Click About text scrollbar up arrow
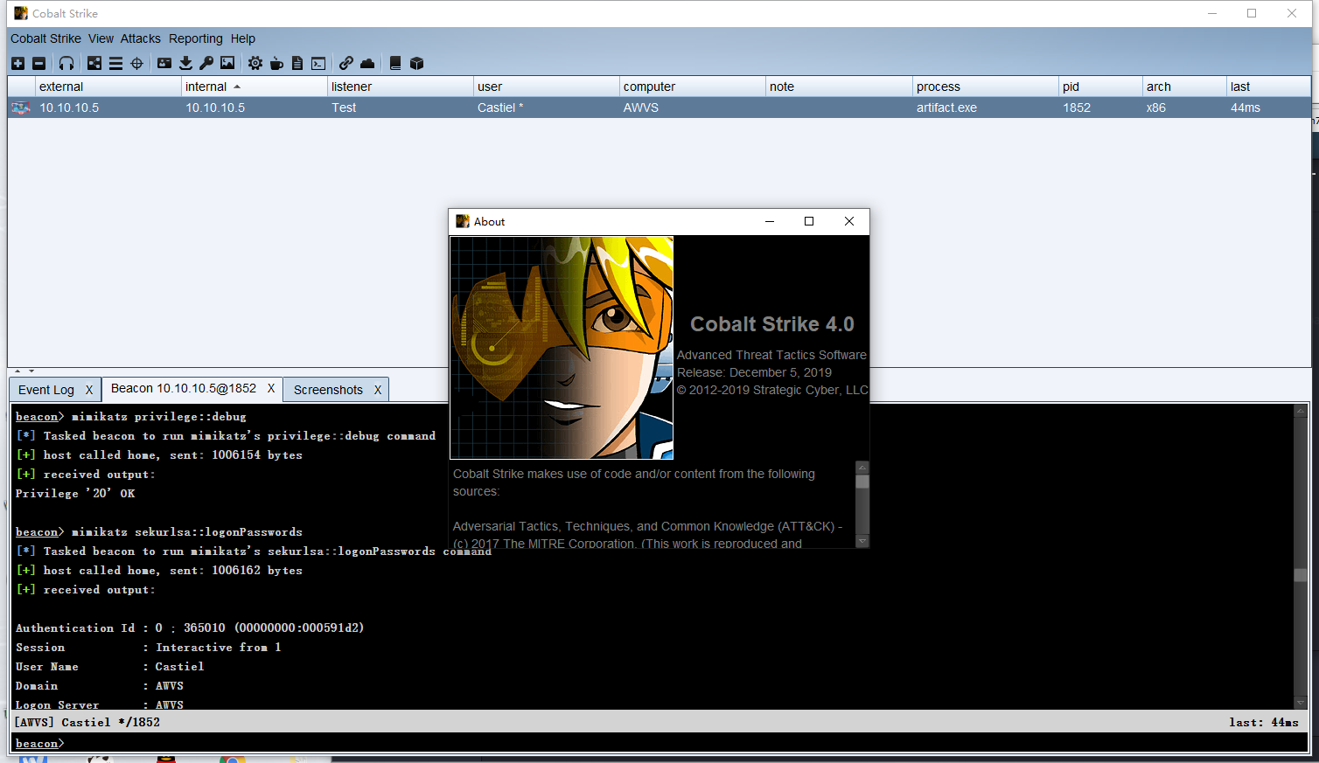Image resolution: width=1319 pixels, height=763 pixels. coord(862,468)
